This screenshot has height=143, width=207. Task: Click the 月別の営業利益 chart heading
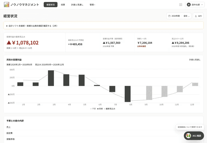pos(14,60)
